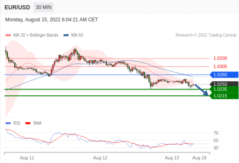Click the 30 MIN timeframe button
The image size is (239, 163).
click(44, 7)
